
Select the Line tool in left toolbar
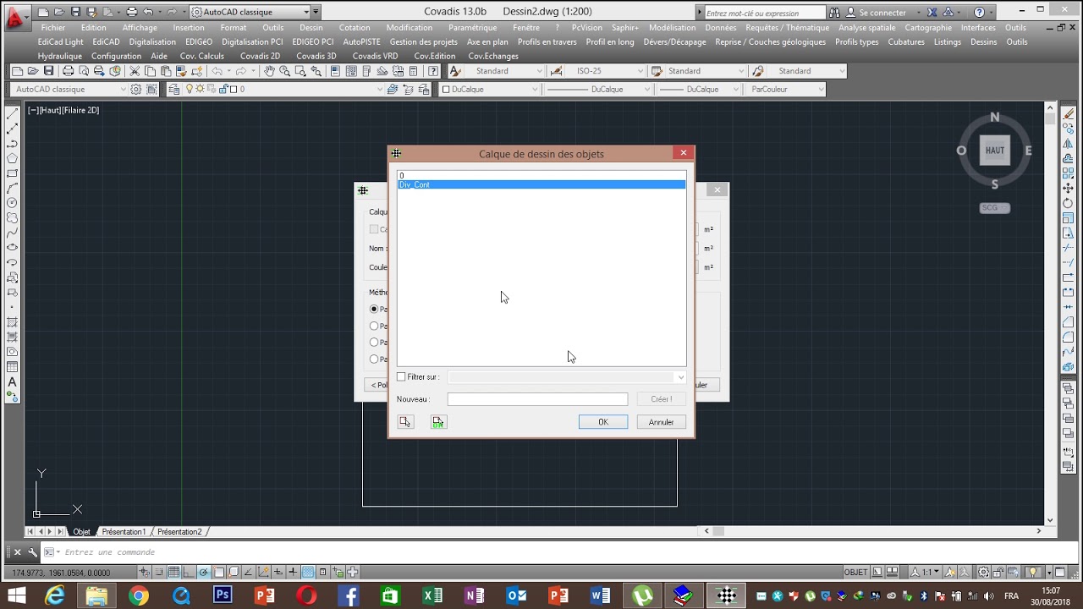(12, 112)
